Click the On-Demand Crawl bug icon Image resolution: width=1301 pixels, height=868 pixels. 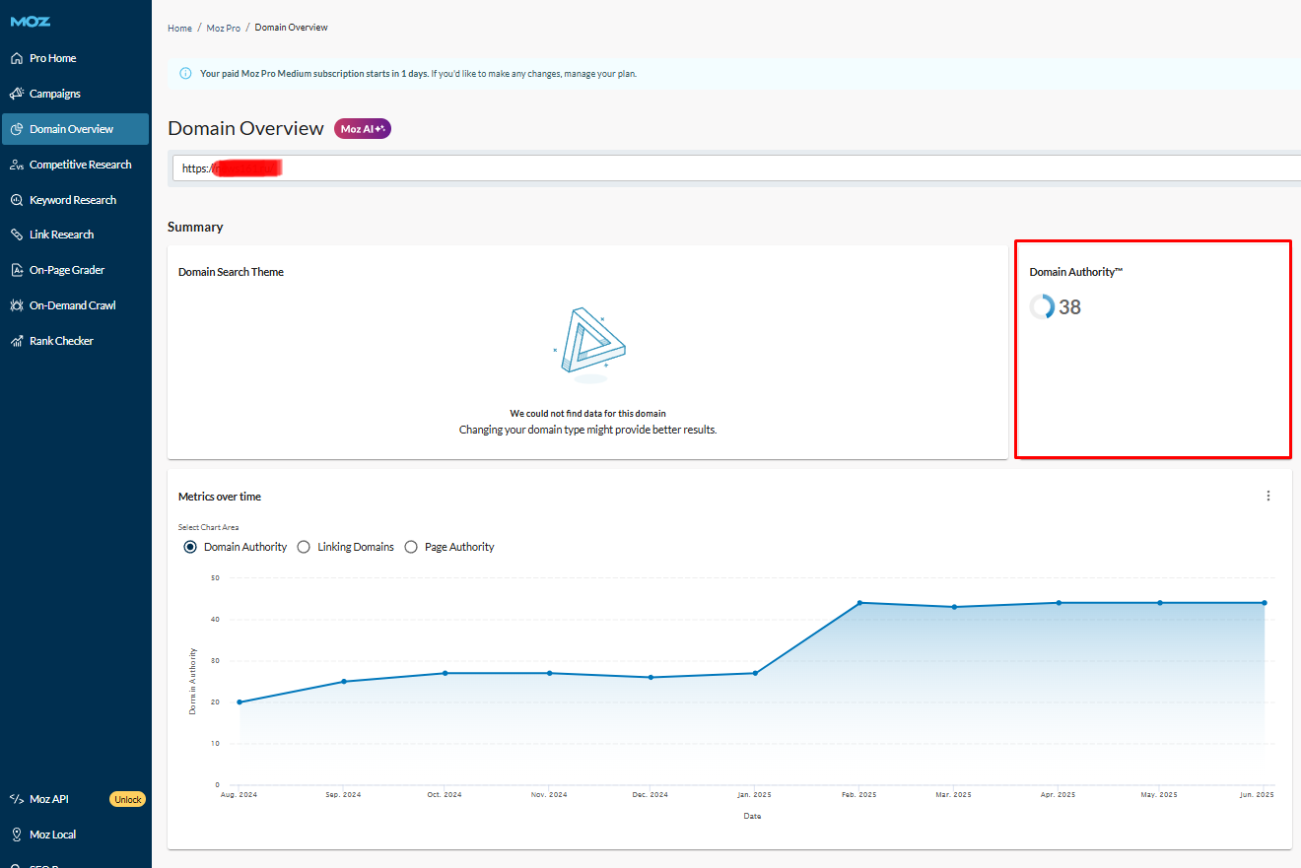click(17, 305)
